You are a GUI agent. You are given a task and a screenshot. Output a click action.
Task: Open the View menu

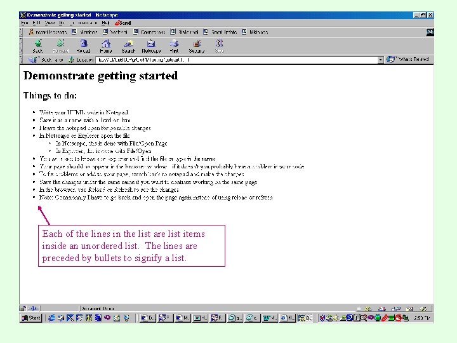tap(50, 23)
